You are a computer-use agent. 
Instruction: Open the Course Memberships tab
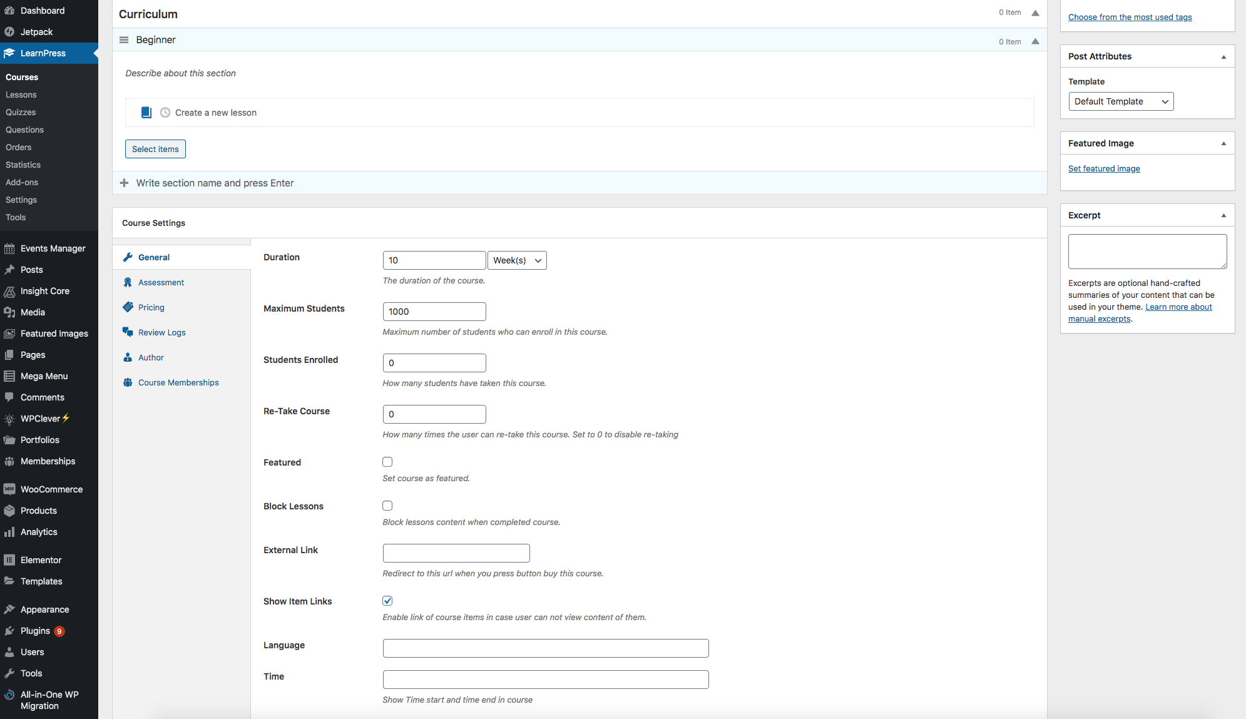click(181, 382)
